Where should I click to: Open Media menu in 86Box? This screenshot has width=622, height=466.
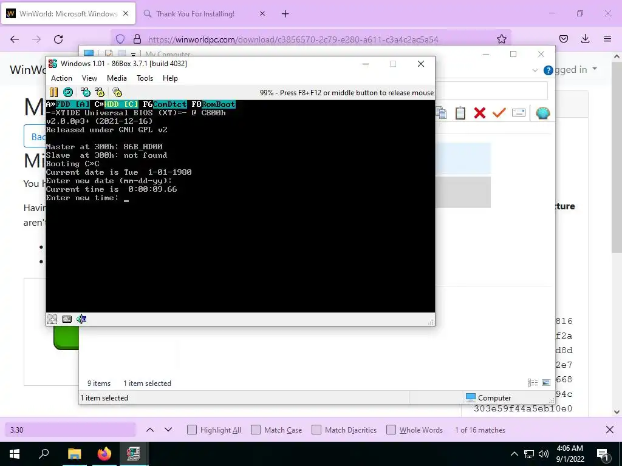pos(117,78)
